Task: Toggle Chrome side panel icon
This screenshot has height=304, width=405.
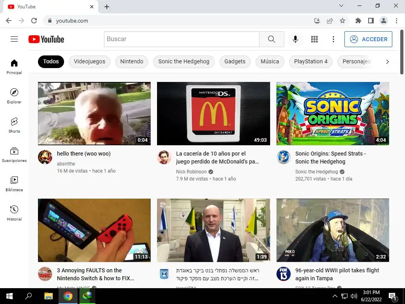Action: 371,21
